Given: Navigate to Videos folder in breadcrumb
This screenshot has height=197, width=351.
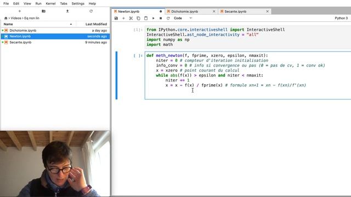Looking at the screenshot, I should coord(16,18).
